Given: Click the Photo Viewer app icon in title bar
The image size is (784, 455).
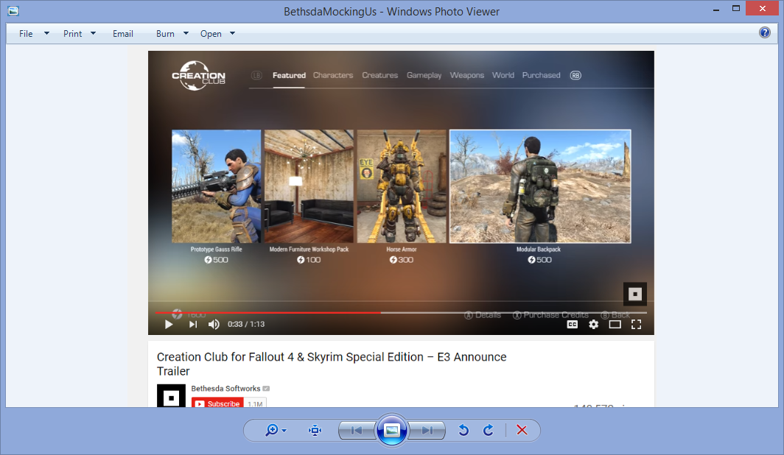Looking at the screenshot, I should [13, 10].
